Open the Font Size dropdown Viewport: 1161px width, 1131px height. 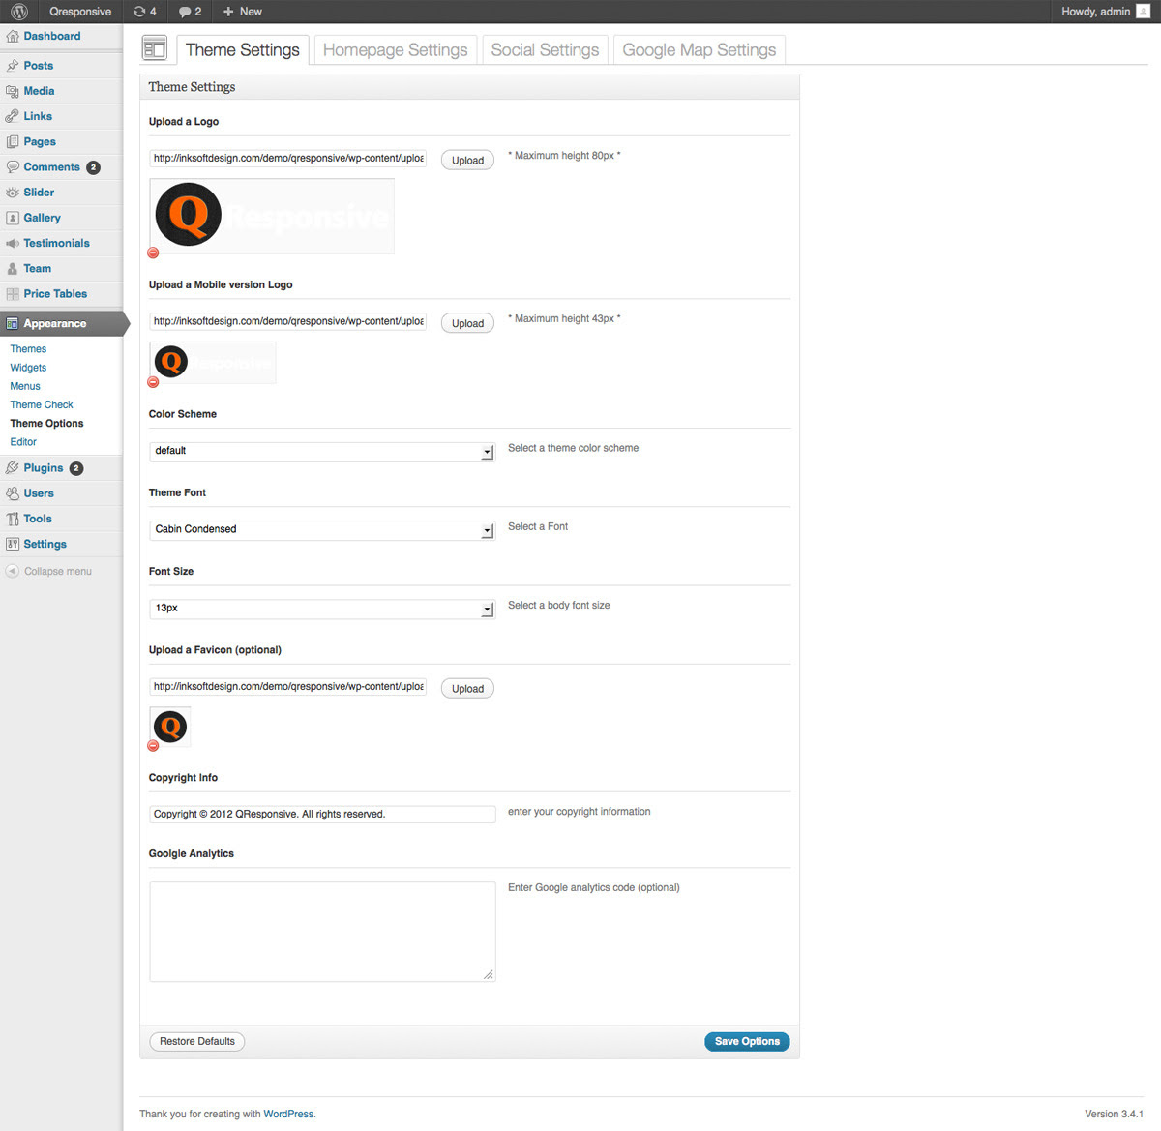(x=322, y=609)
